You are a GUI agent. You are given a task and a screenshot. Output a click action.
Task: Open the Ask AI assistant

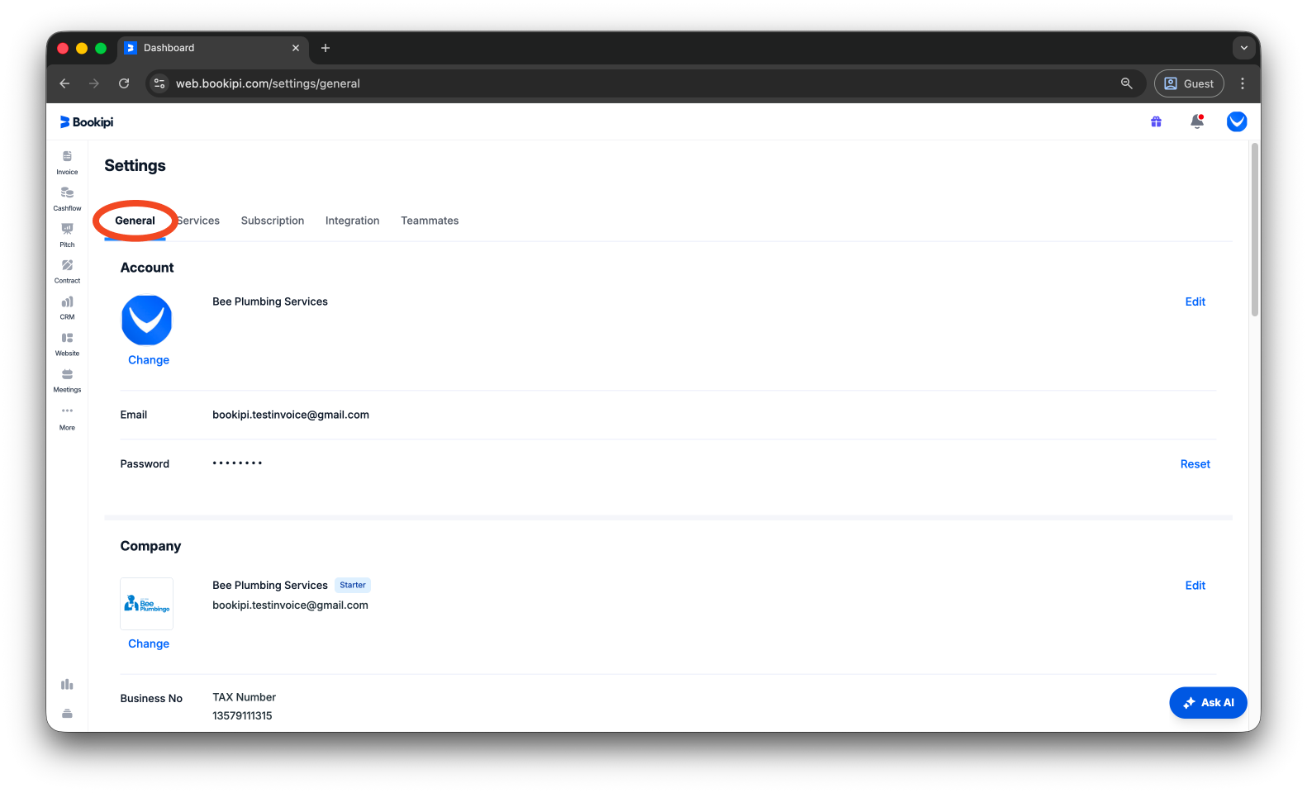[x=1208, y=703]
